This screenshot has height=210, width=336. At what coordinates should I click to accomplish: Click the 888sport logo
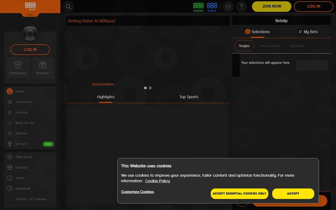[x=30, y=6]
